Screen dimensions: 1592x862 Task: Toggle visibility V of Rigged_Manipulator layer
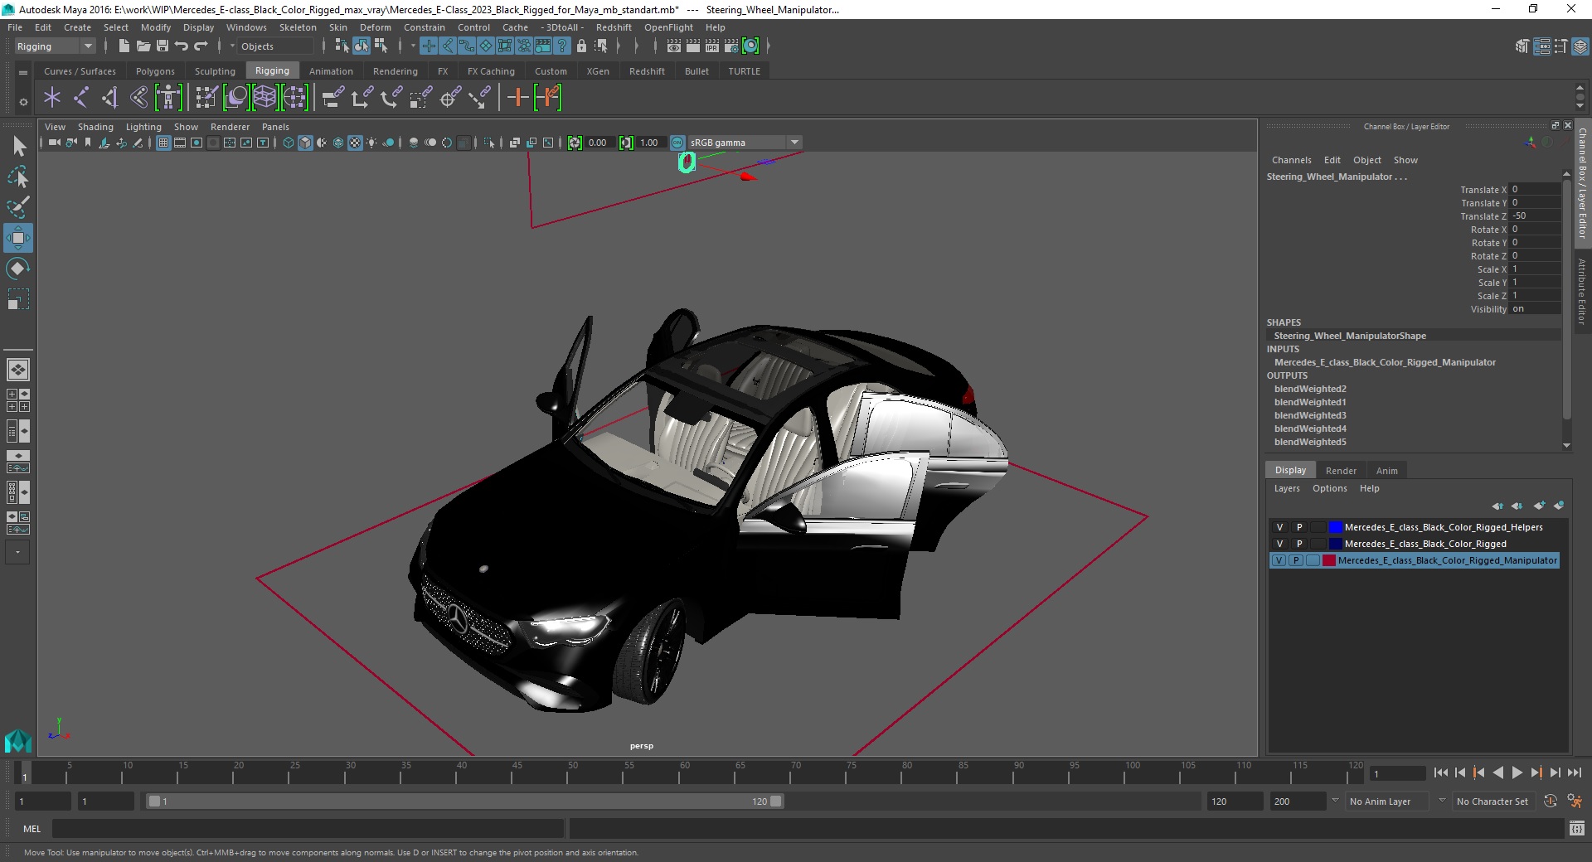coord(1279,560)
